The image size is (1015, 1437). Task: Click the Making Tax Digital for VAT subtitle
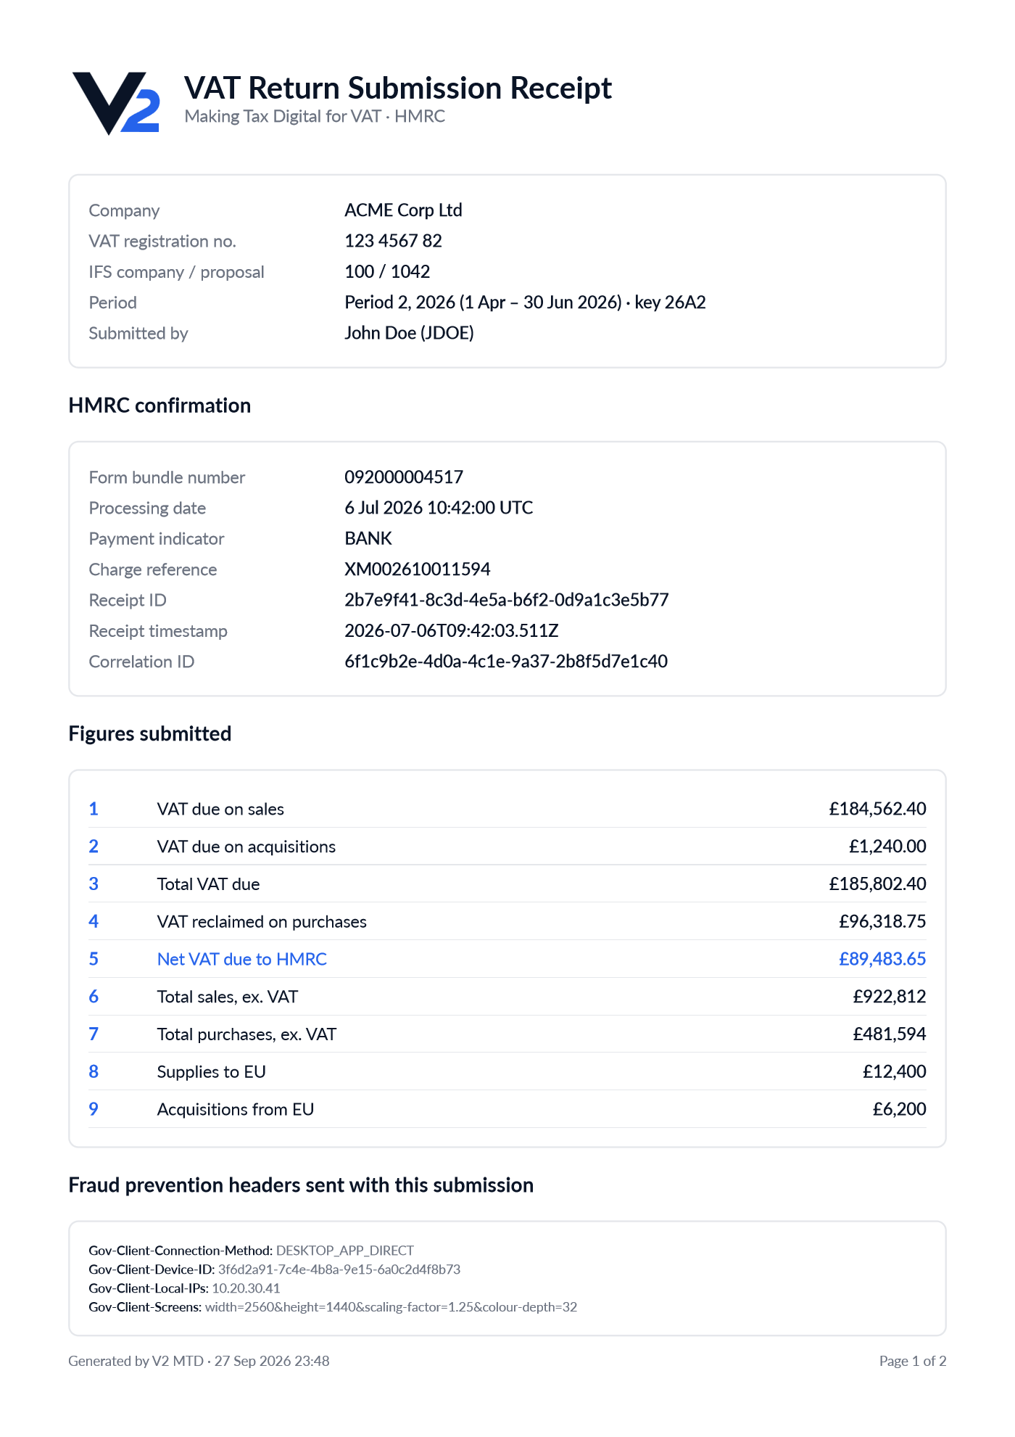click(x=315, y=116)
